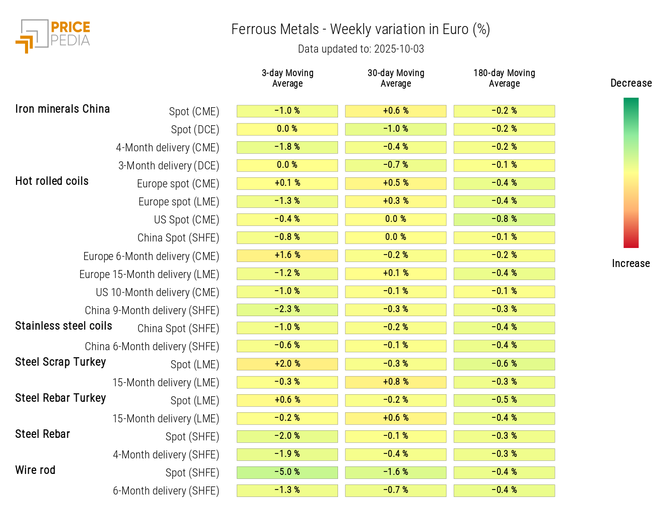The image size is (662, 511).
Task: Click the PricePedia logo
Action: click(53, 36)
